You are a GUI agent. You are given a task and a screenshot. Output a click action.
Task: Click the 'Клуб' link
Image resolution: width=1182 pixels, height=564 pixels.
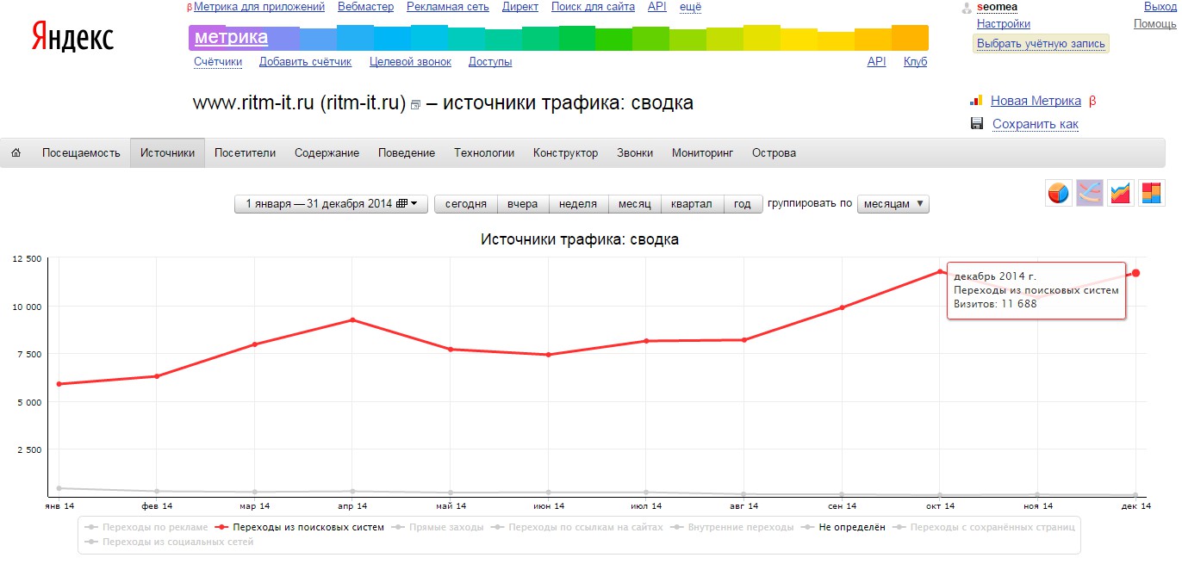coord(915,62)
